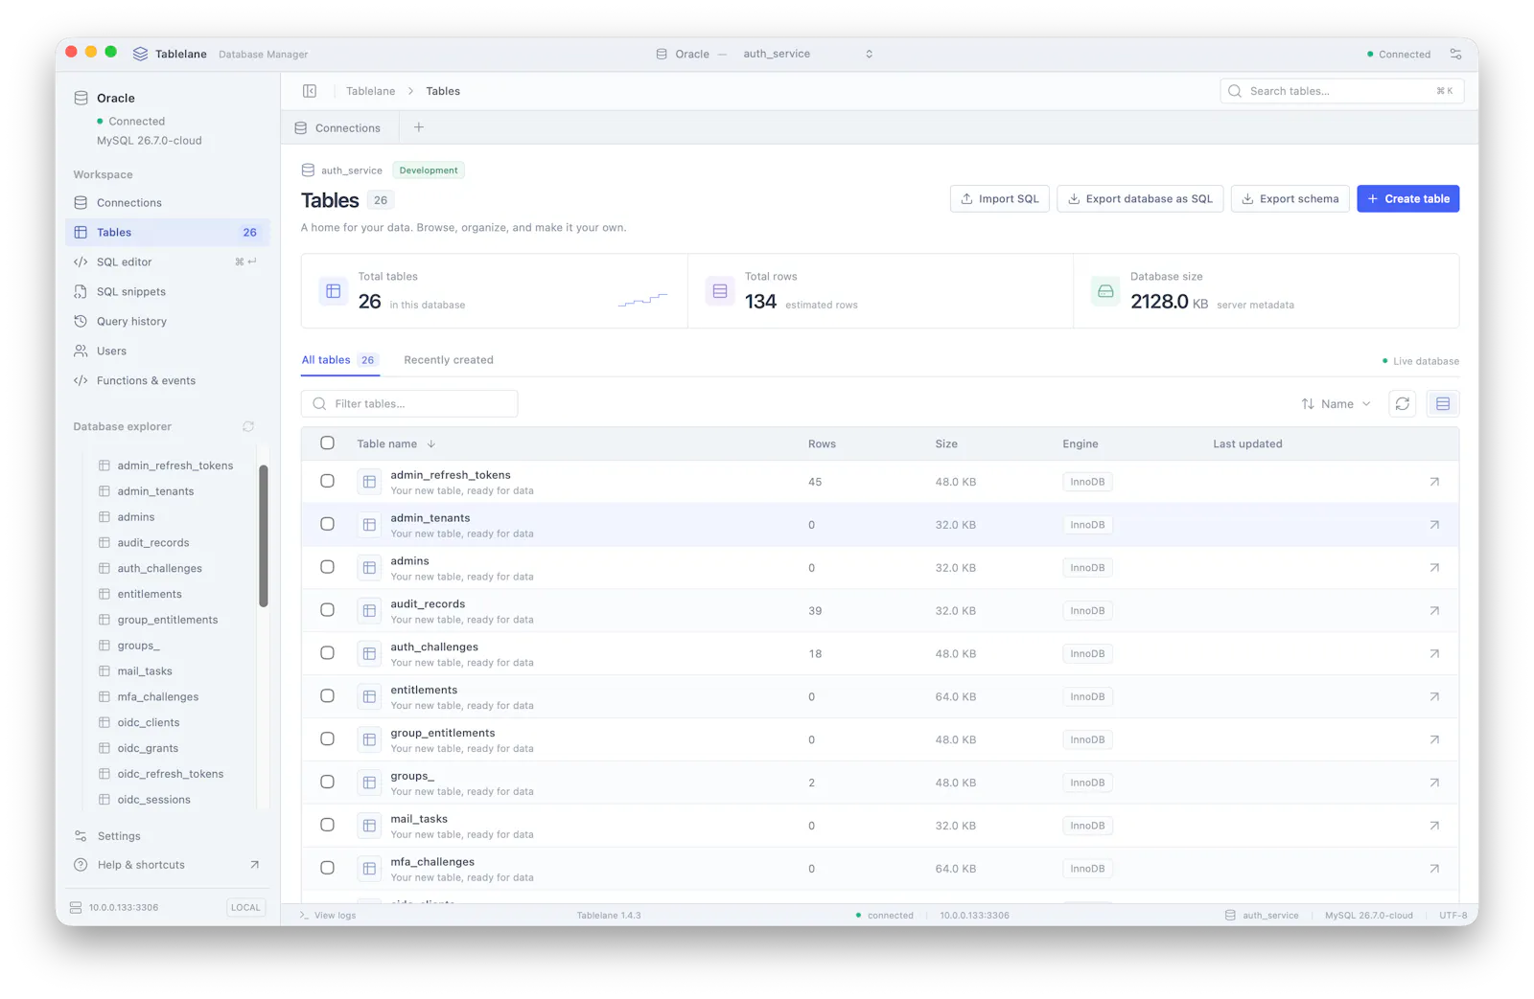The image size is (1534, 999).
Task: Open admin_tenants table via arrow icon
Action: coord(1434,525)
